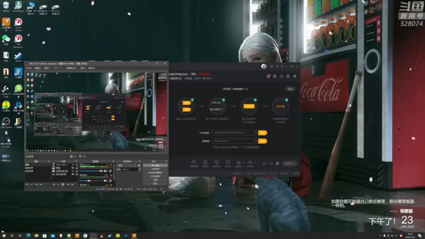Mute the desktop audio speaker icon

[105, 181]
